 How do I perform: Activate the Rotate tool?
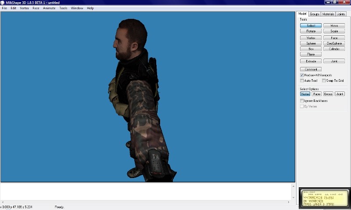pyautogui.click(x=311, y=31)
